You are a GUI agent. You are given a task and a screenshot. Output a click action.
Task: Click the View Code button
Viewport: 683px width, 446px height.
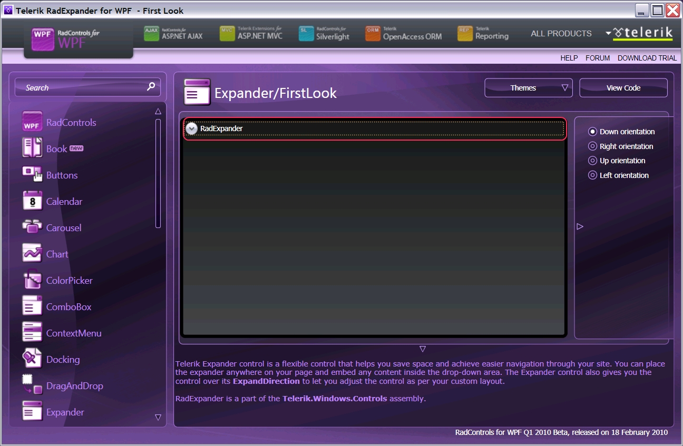click(623, 88)
